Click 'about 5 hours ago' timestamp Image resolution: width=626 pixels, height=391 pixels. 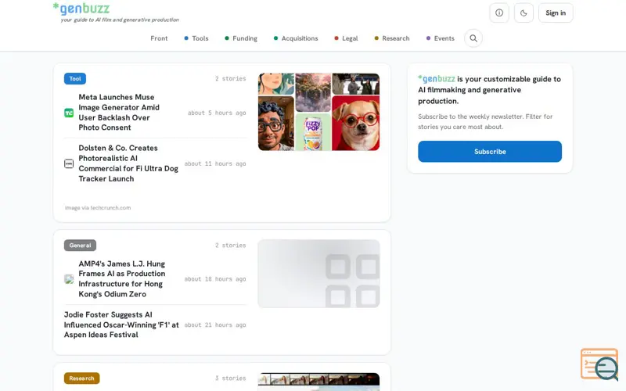click(x=217, y=113)
